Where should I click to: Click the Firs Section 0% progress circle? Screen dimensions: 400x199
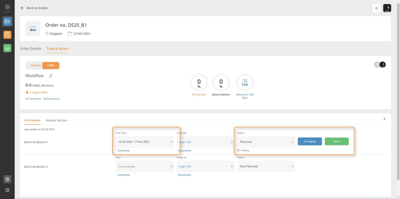click(199, 83)
